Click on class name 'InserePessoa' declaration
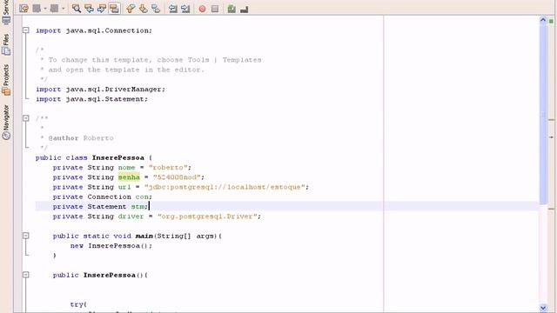 coord(118,157)
